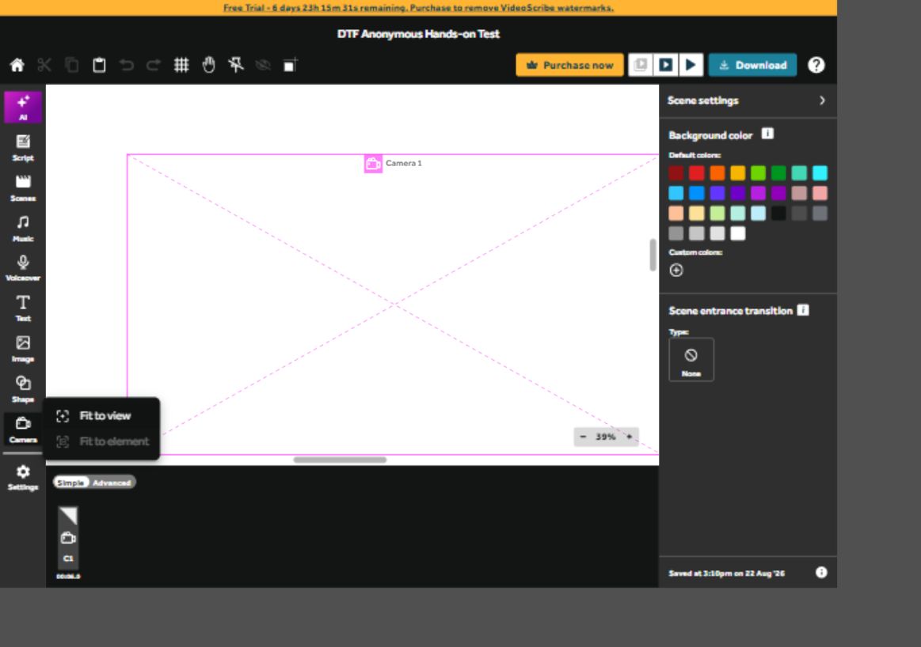The image size is (921, 647).
Task: Open the None transition type selector
Action: (x=691, y=360)
